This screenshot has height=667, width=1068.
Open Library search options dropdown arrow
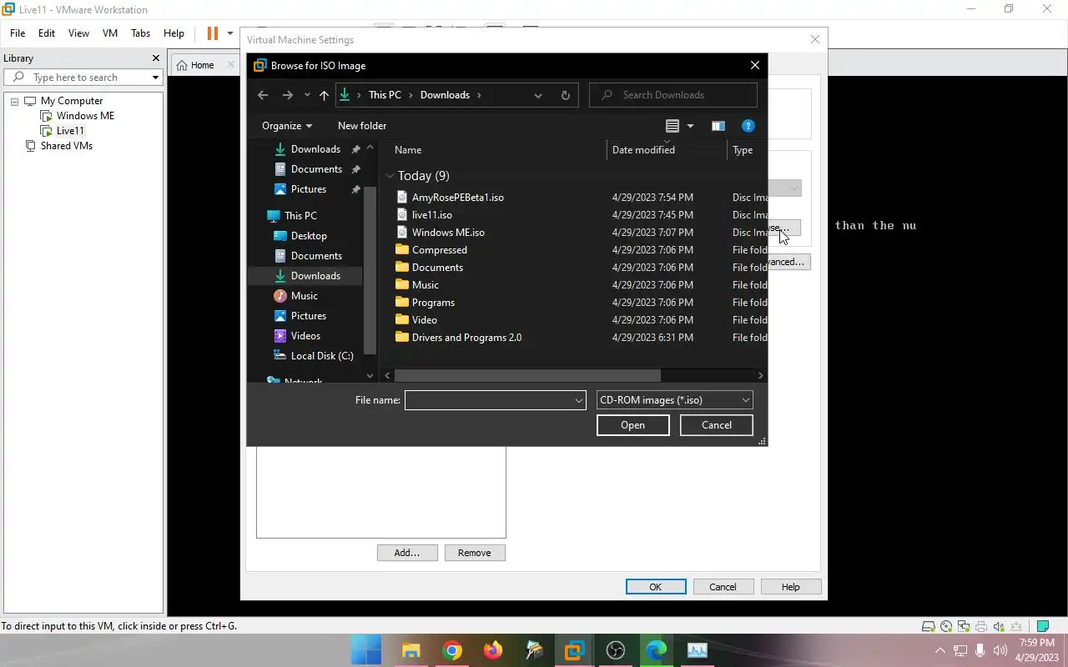tap(155, 78)
